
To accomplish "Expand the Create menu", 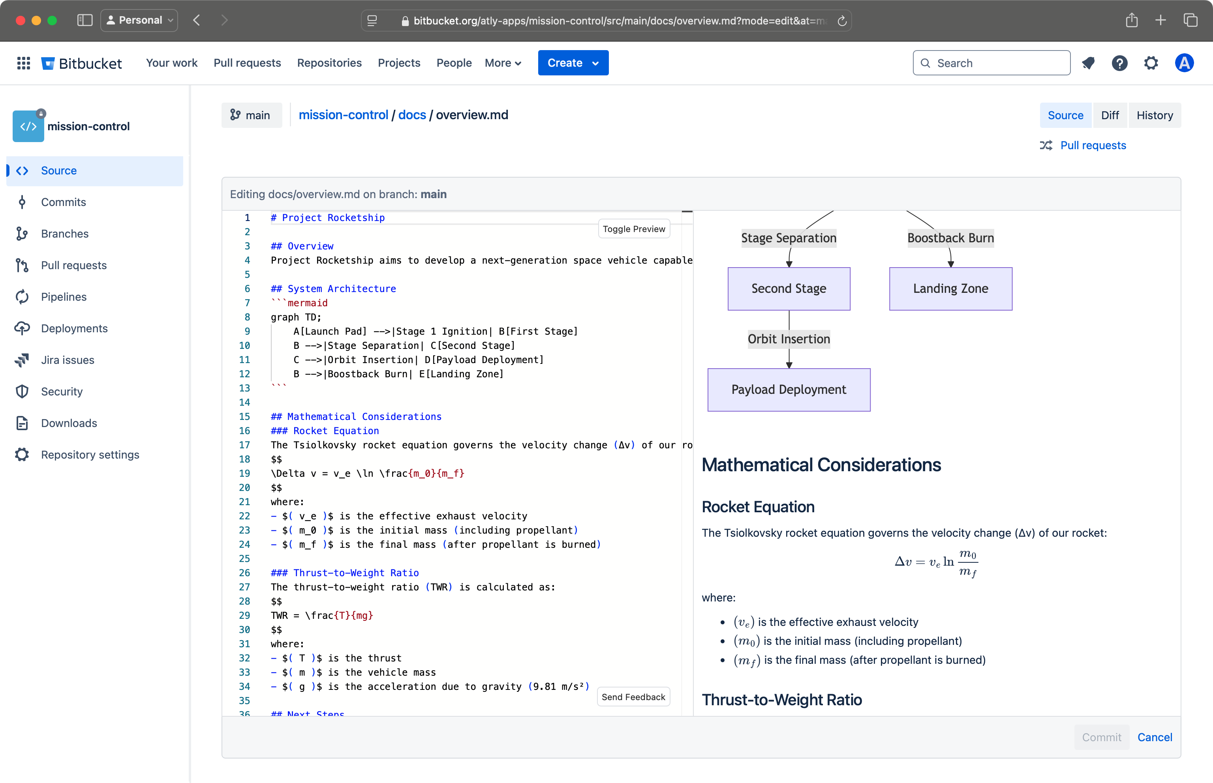I will [x=573, y=62].
